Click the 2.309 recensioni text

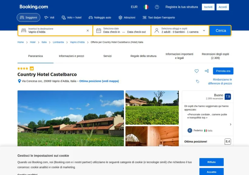(214, 99)
